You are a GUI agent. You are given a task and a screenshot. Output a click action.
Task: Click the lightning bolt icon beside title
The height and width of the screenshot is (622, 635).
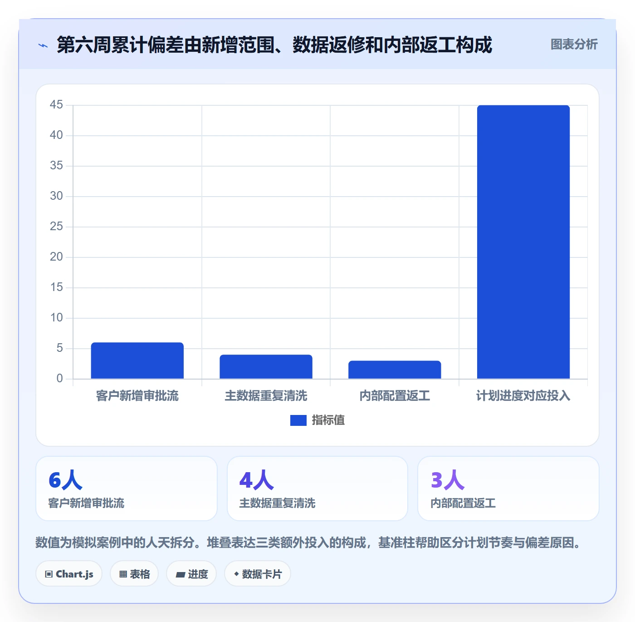point(43,45)
